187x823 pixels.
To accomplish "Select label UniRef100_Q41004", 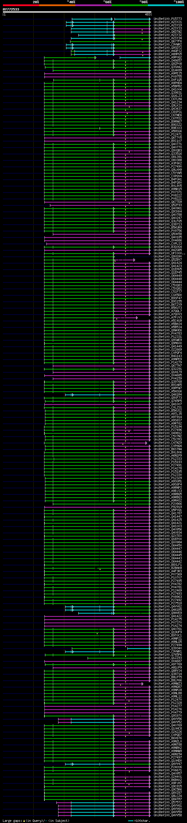I will (x=167, y=90).
